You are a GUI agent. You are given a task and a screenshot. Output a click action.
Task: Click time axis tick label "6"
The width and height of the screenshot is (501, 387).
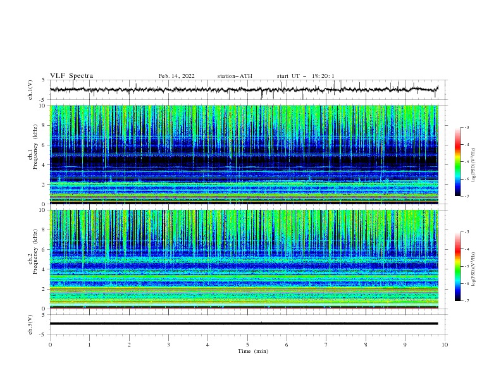tap(287, 345)
